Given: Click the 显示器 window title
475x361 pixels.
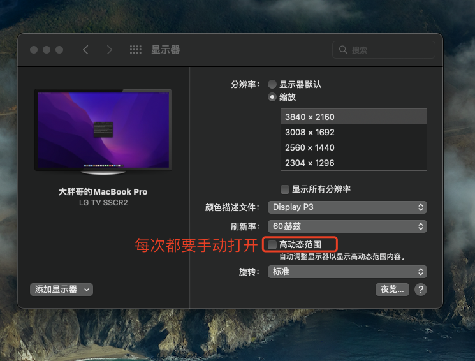Looking at the screenshot, I should coord(166,50).
